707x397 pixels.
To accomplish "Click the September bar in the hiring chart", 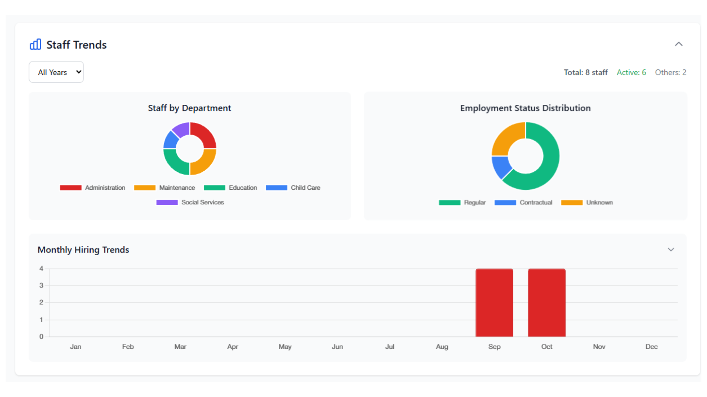I will pyautogui.click(x=494, y=302).
